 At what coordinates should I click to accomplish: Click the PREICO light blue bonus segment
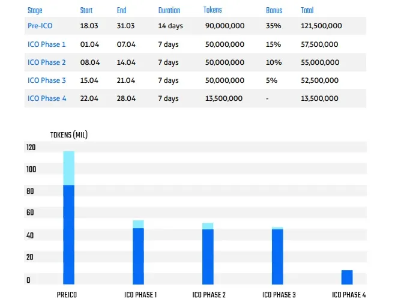point(69,168)
